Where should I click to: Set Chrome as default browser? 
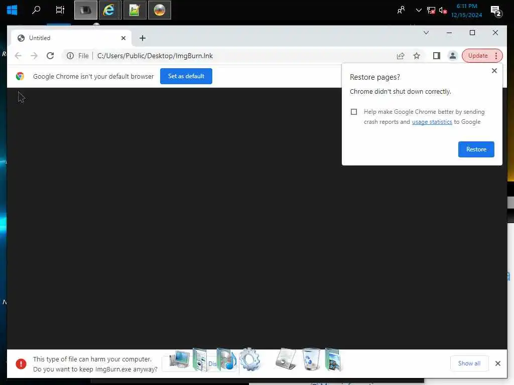pos(186,76)
